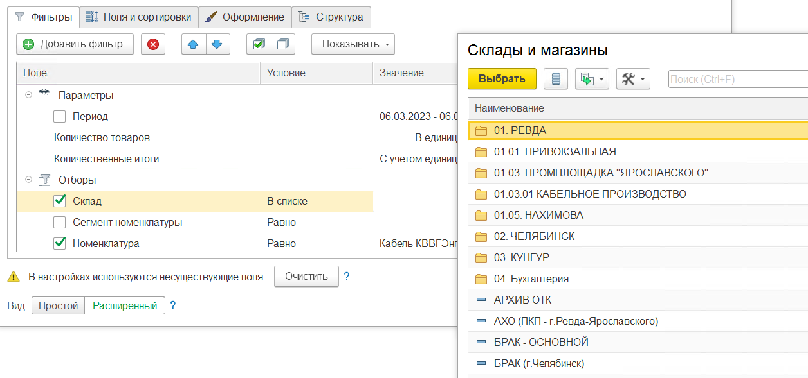Open the Оформление tab
808x378 pixels.
coord(245,17)
